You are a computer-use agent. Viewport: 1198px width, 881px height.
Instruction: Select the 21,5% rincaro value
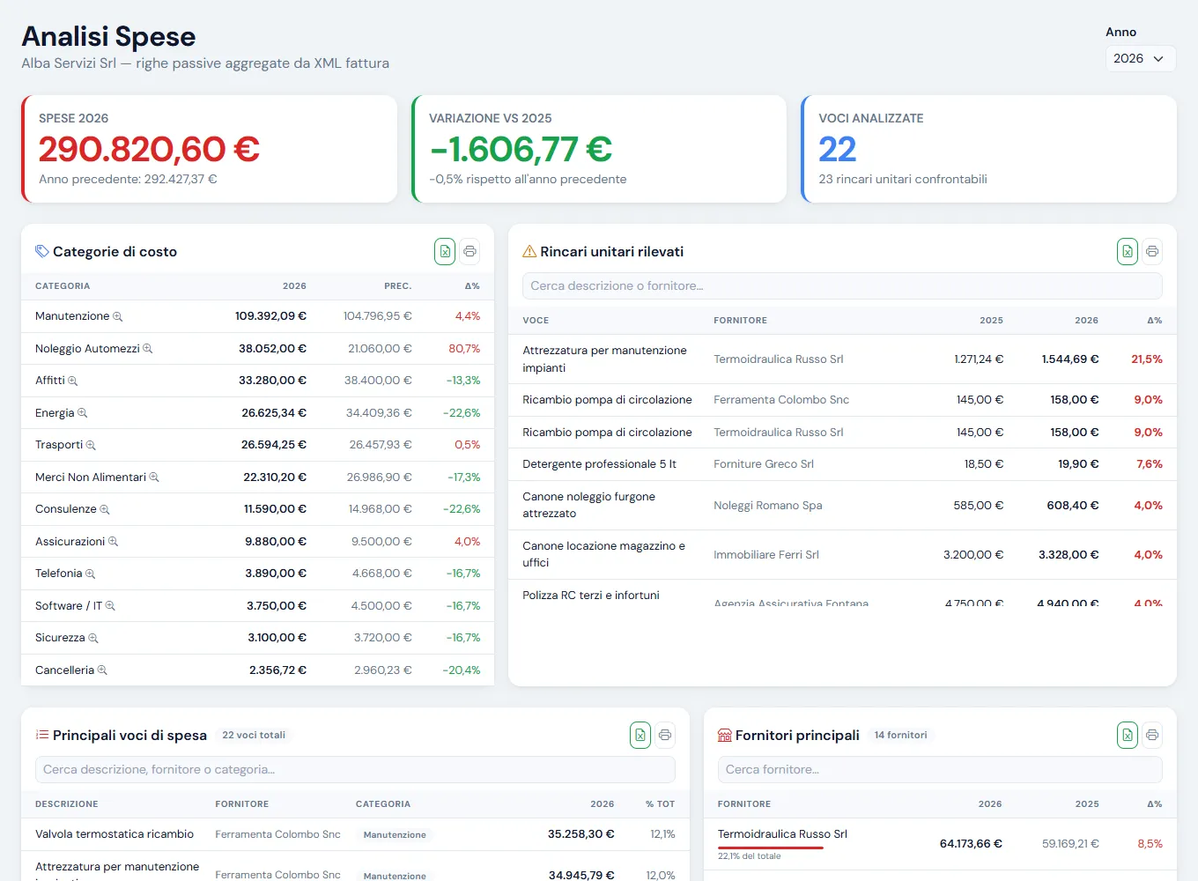click(1147, 359)
